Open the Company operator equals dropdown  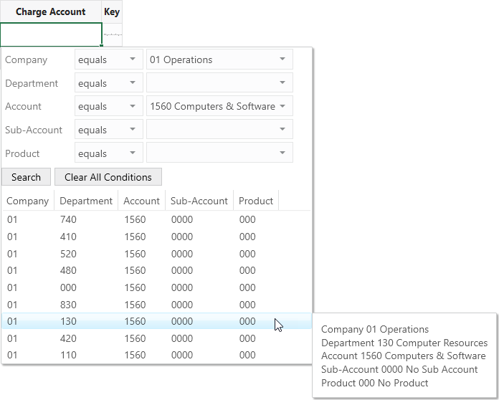point(109,59)
